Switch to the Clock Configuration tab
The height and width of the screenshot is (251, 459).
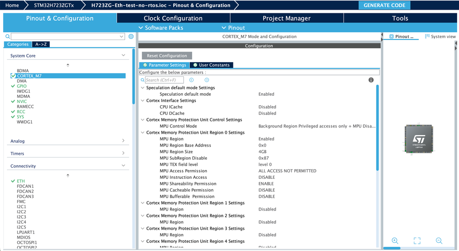173,18
